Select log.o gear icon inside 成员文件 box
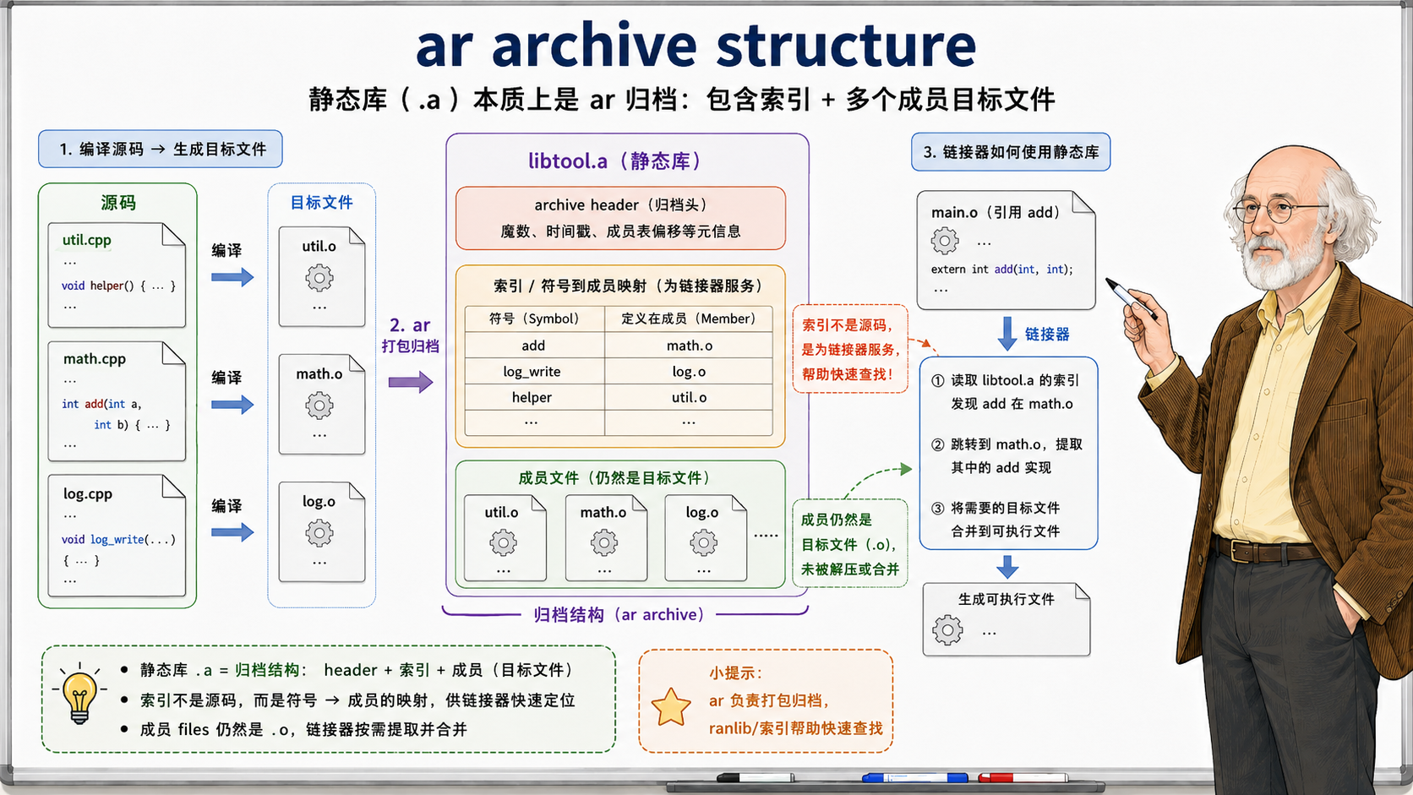1413x795 pixels. pos(703,542)
